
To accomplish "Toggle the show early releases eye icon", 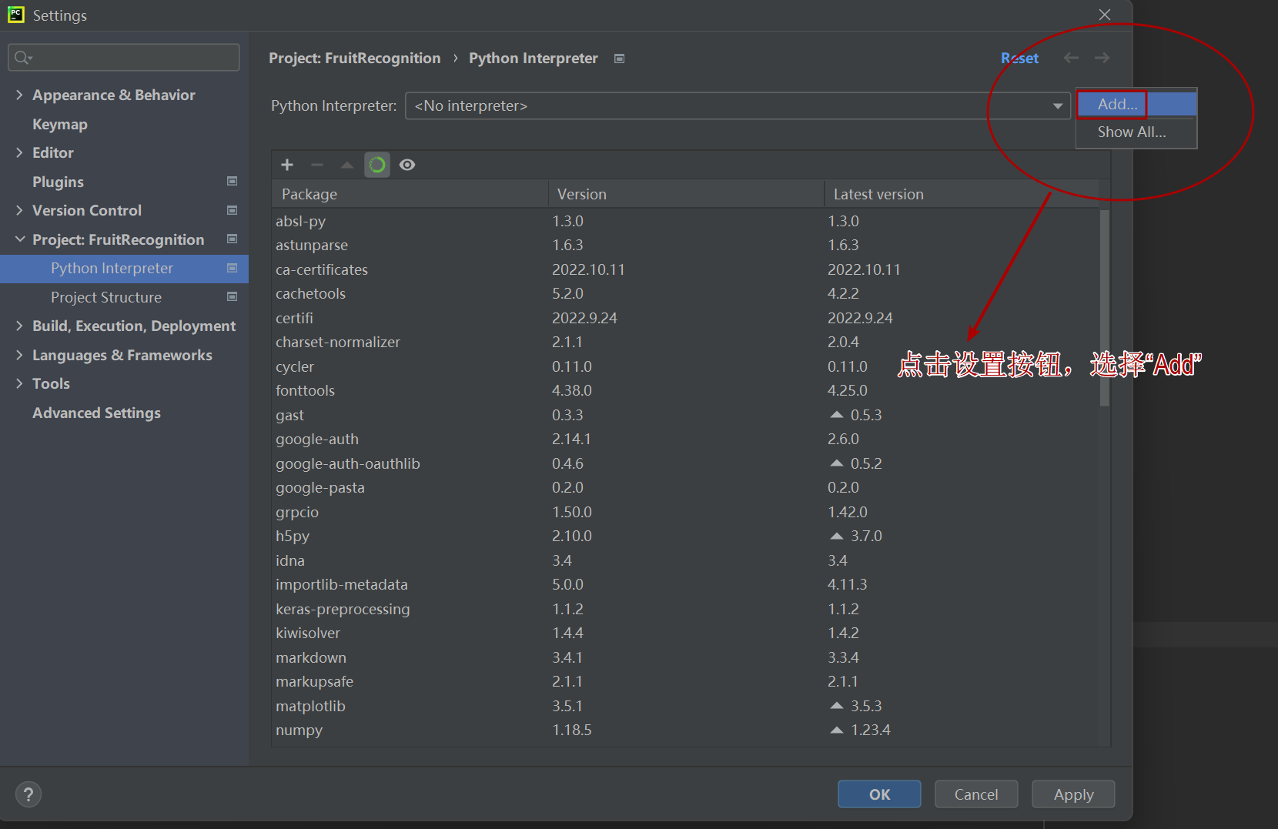I will tap(407, 165).
